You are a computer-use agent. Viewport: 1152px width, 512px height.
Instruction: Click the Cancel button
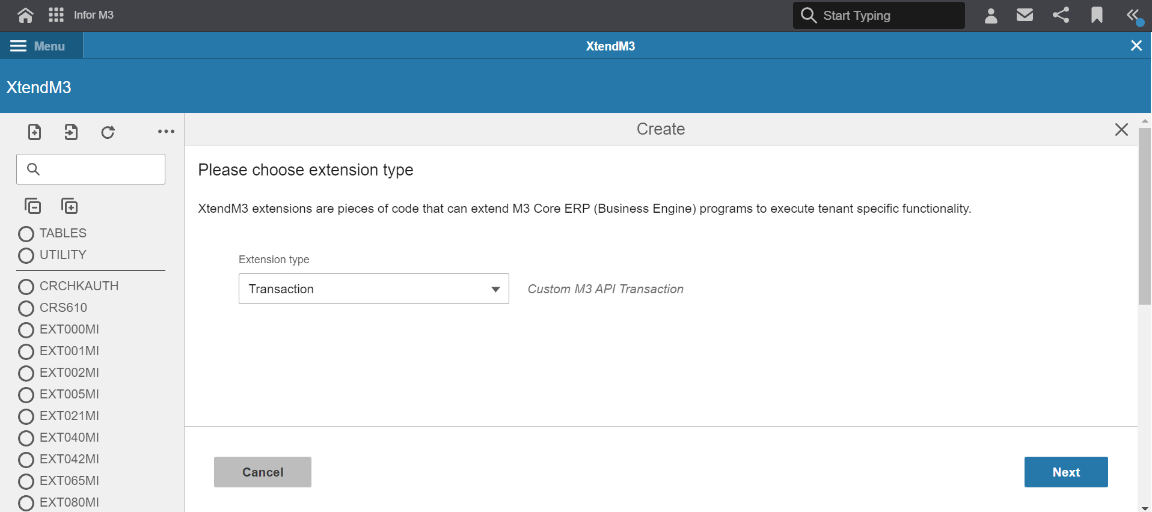coord(263,472)
